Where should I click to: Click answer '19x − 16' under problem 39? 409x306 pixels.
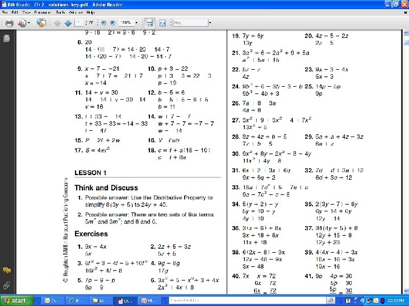328,266
